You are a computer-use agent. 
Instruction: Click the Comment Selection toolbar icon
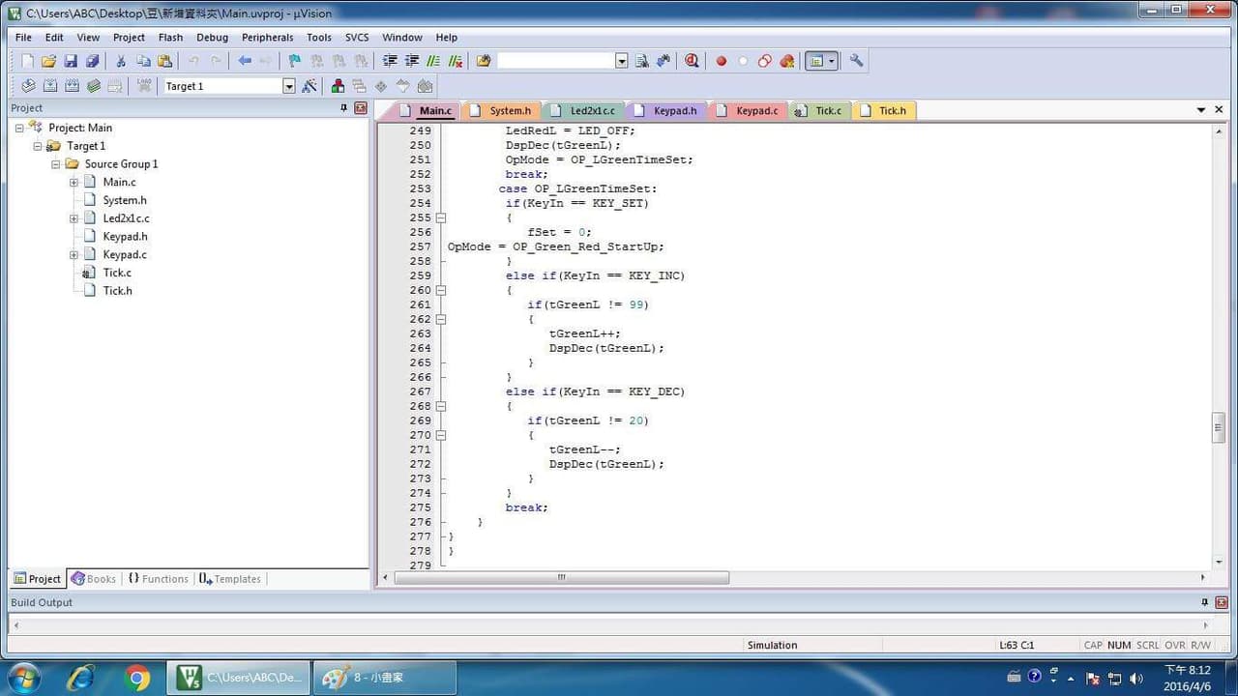(433, 61)
